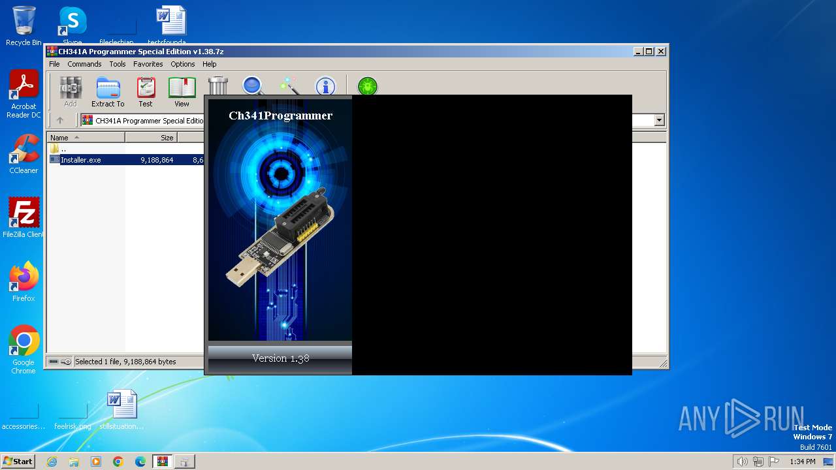
Task: Click the 1:34 PM taskbar clock
Action: (x=802, y=462)
